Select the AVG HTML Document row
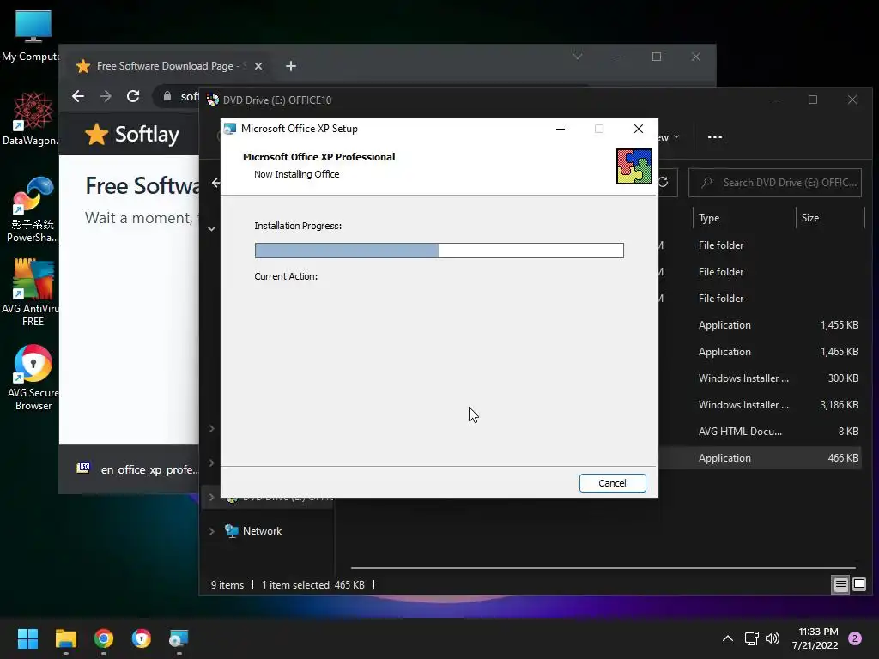This screenshot has width=879, height=659. 760,432
